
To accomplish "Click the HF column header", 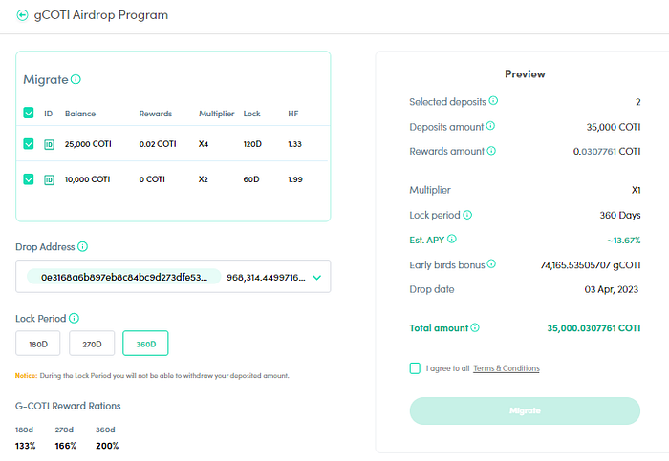I will (x=293, y=114).
